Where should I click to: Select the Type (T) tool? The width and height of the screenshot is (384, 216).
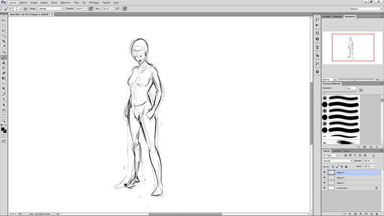click(4, 99)
